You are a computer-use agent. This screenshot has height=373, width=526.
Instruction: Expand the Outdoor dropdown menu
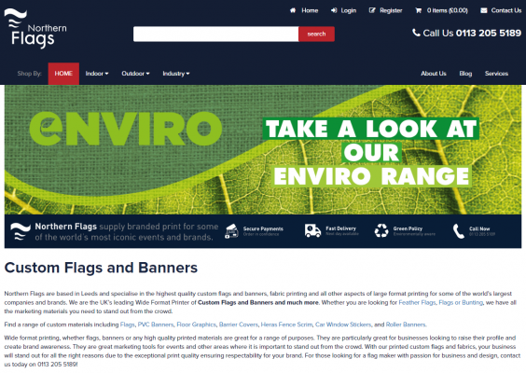pos(135,74)
